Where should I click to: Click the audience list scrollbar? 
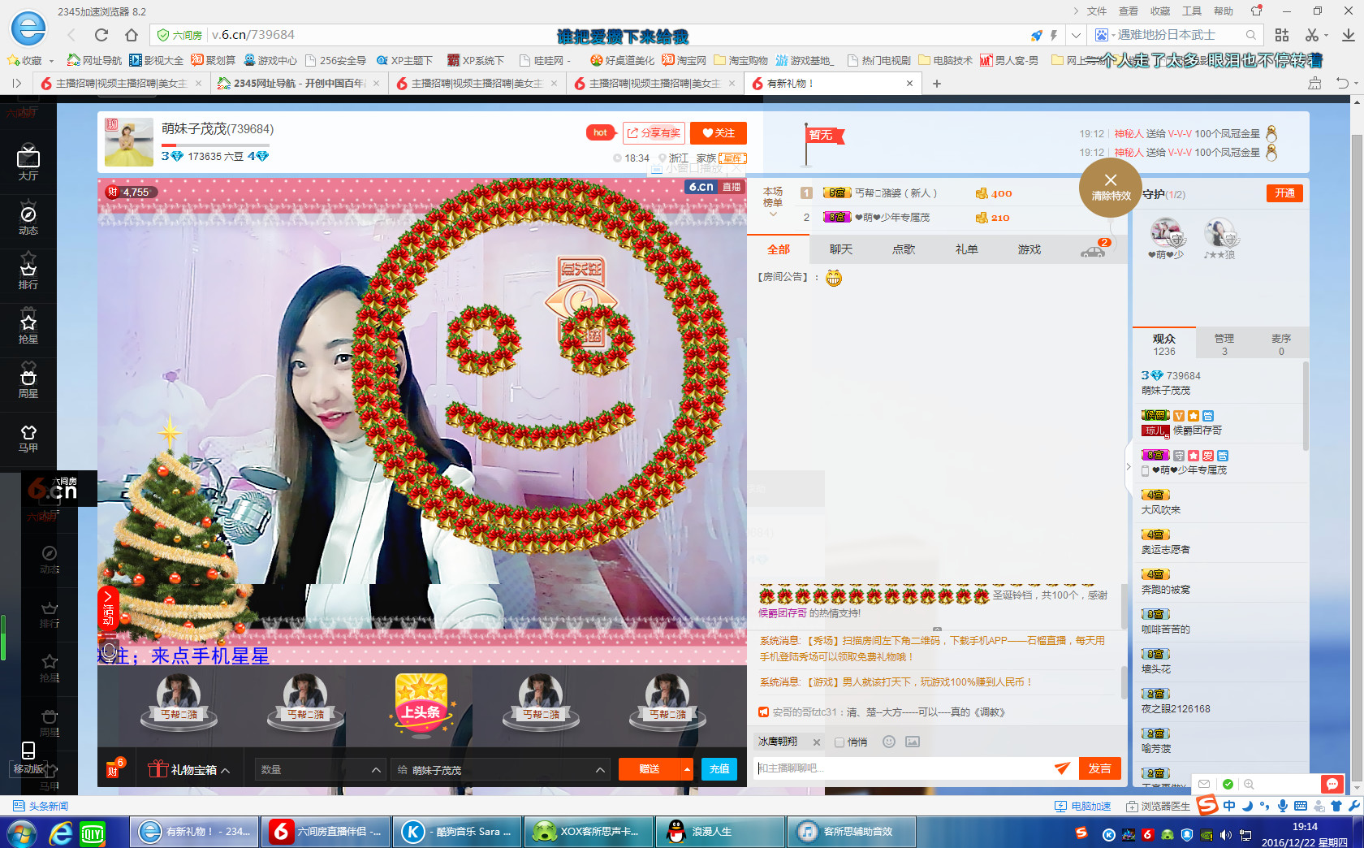click(1306, 406)
